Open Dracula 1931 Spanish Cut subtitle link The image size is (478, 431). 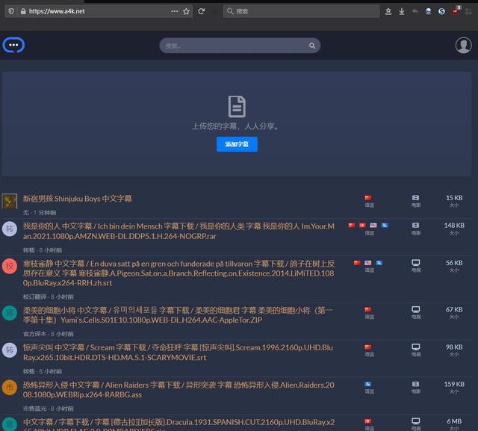[179, 424]
